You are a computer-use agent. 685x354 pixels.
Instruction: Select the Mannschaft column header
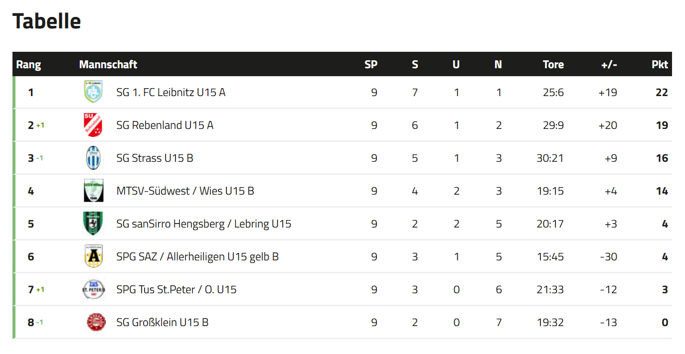click(x=108, y=64)
